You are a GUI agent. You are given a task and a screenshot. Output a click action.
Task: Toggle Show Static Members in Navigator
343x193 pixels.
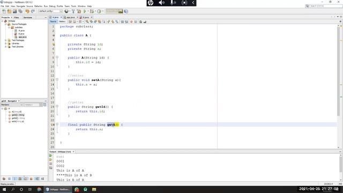[14, 179]
